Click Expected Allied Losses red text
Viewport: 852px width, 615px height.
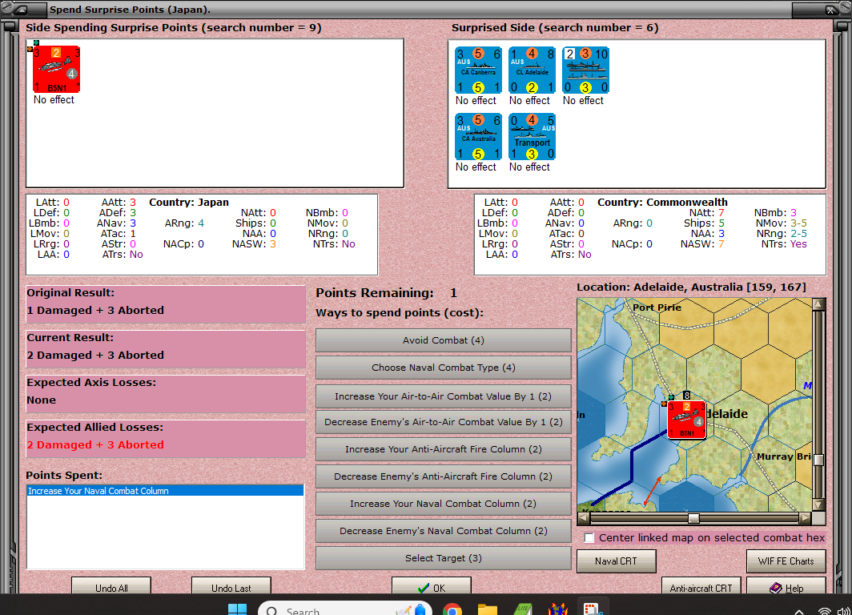tap(95, 444)
